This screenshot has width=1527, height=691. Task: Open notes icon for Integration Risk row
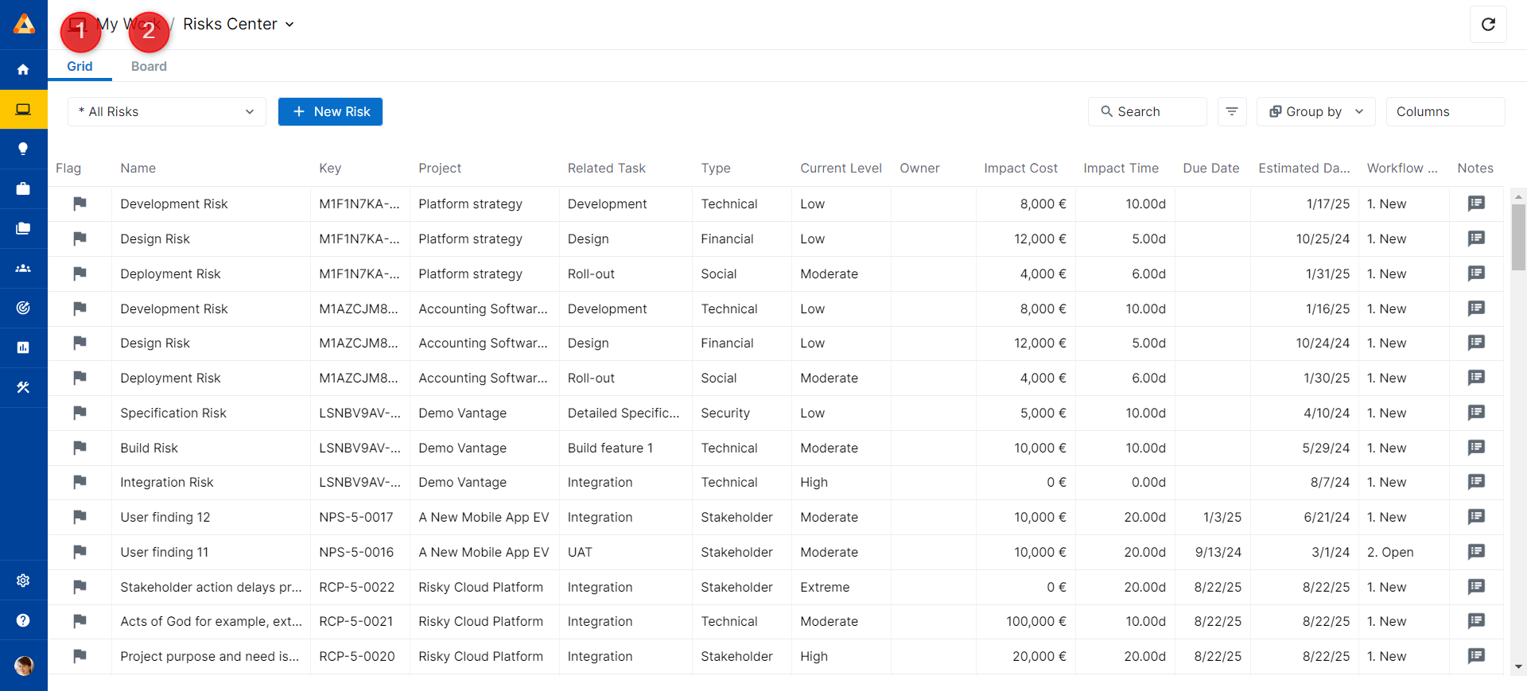point(1476,482)
